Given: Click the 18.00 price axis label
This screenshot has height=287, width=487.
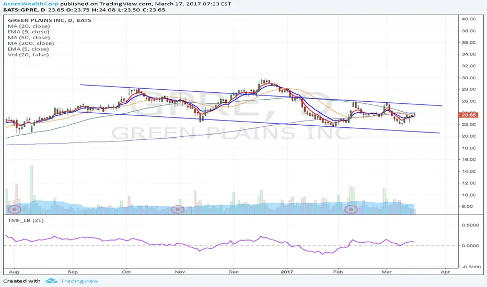Looking at the screenshot, I should [x=468, y=148].
